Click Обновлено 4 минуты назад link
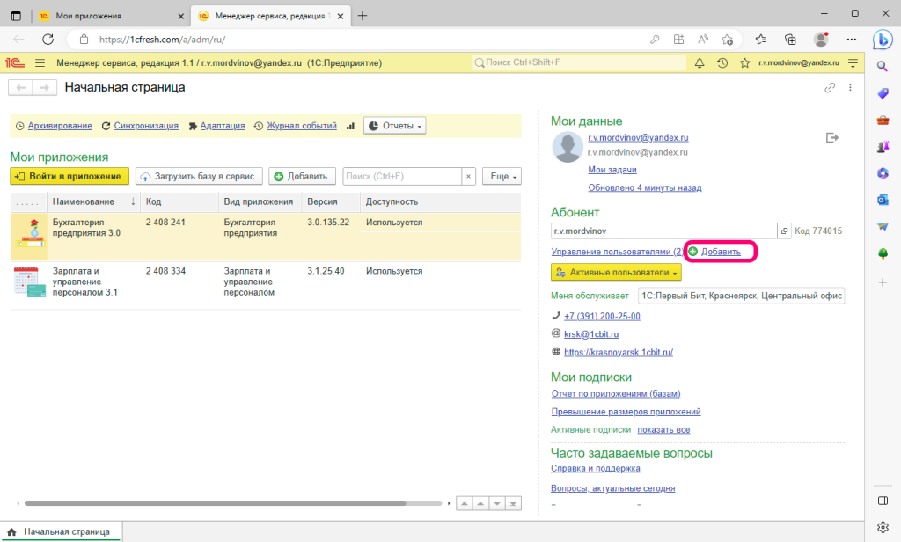The width and height of the screenshot is (901, 542). pyautogui.click(x=645, y=187)
